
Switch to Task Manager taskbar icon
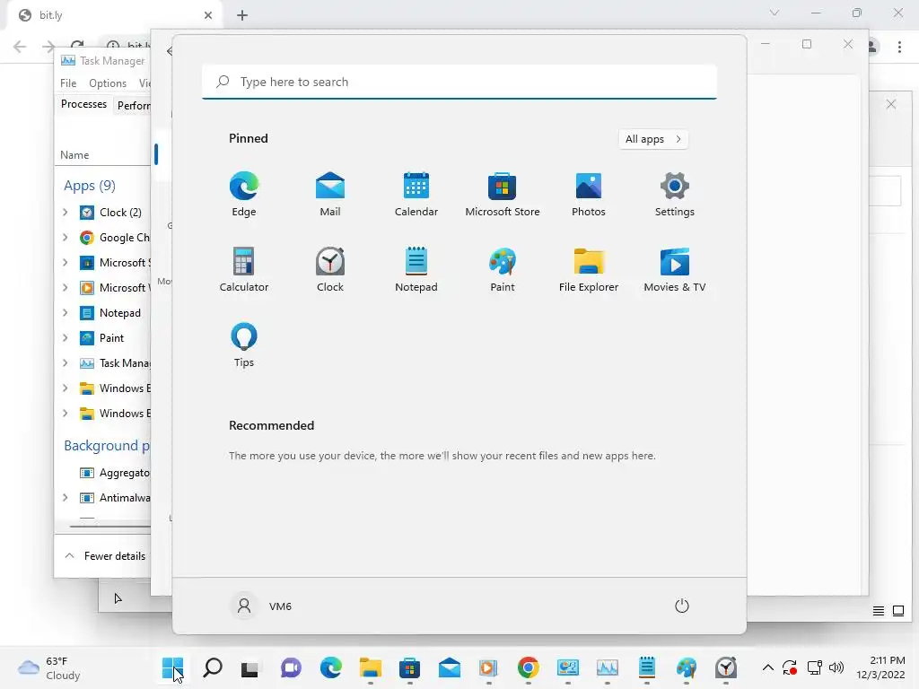tap(608, 667)
